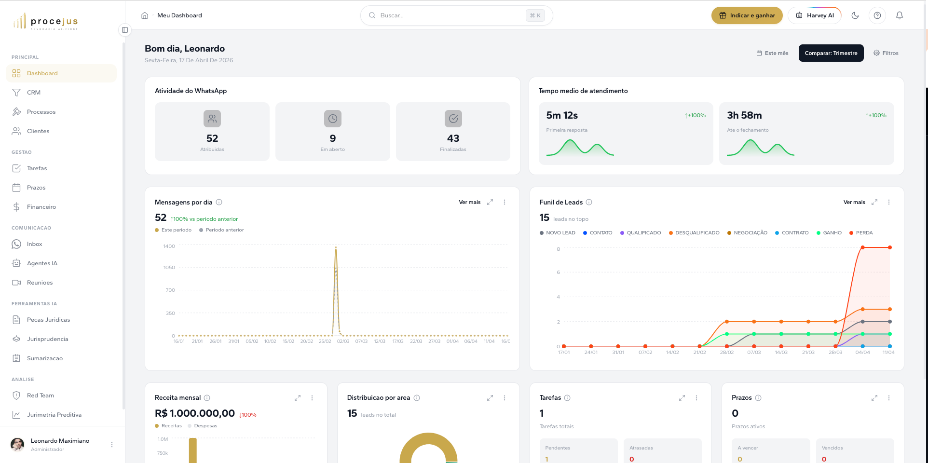Click info icon beside Receita mensal

point(207,398)
